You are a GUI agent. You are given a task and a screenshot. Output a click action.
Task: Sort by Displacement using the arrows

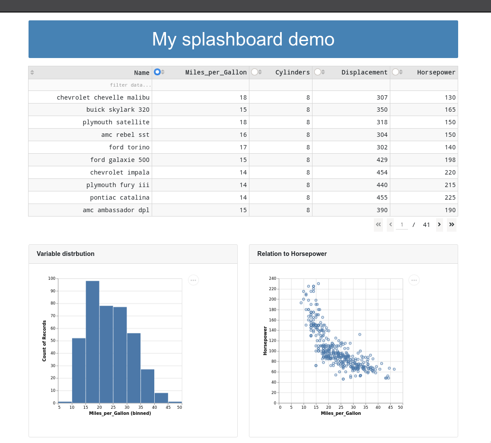click(x=323, y=72)
